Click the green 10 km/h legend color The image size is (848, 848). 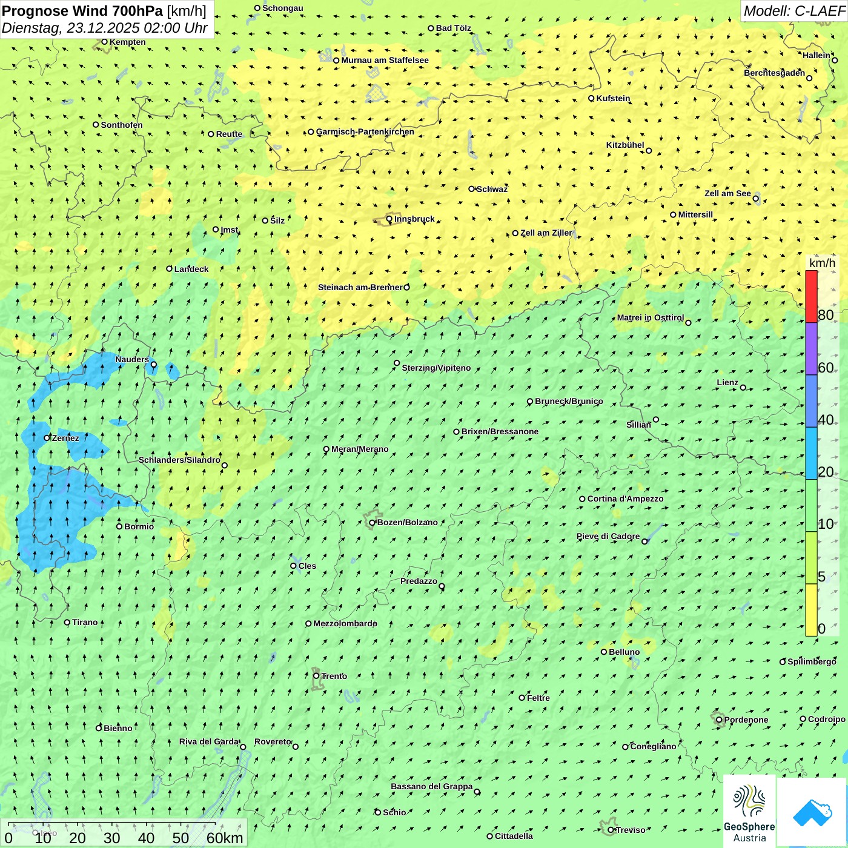click(811, 506)
